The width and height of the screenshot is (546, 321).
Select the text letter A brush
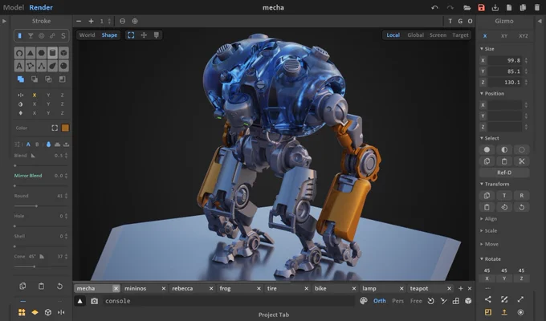point(19,66)
